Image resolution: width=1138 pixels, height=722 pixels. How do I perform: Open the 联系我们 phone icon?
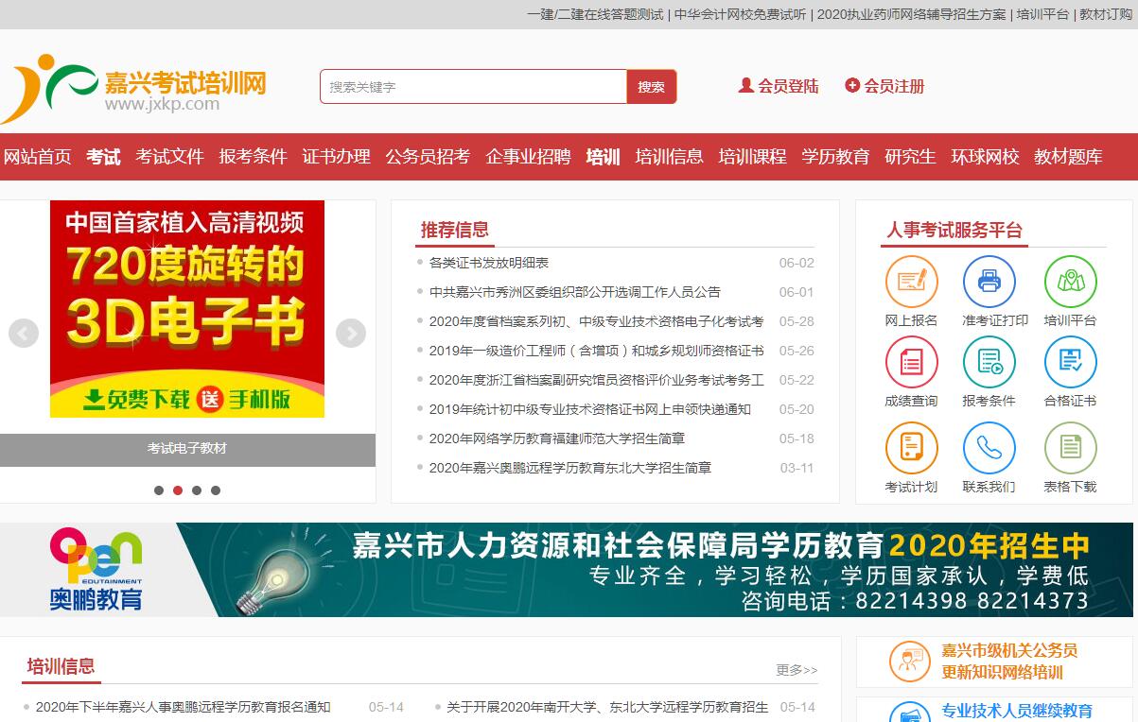(989, 448)
